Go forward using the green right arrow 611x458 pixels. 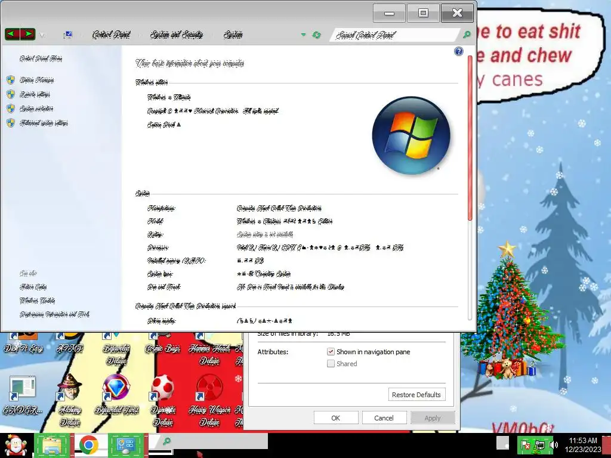pyautogui.click(x=27, y=34)
